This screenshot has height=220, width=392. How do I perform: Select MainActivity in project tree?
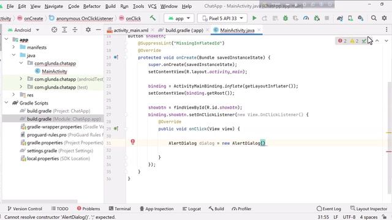(55, 71)
